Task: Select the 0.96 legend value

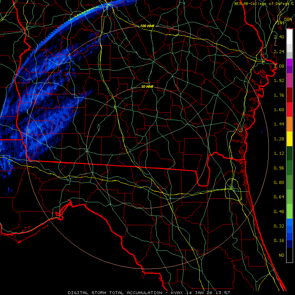Action: [279, 168]
